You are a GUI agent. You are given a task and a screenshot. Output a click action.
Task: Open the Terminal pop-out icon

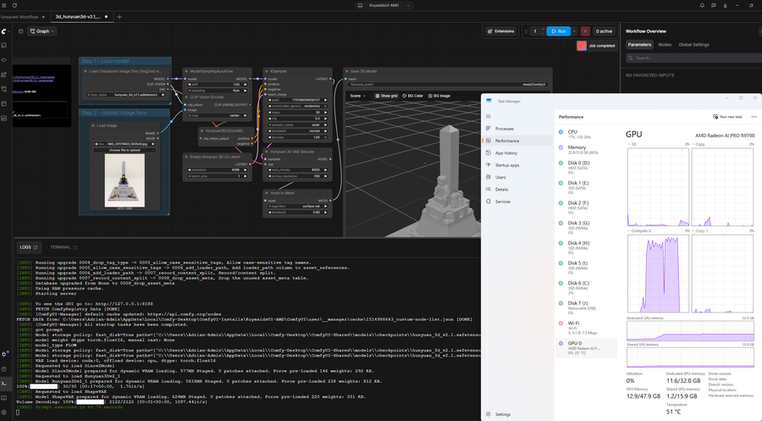click(x=75, y=247)
